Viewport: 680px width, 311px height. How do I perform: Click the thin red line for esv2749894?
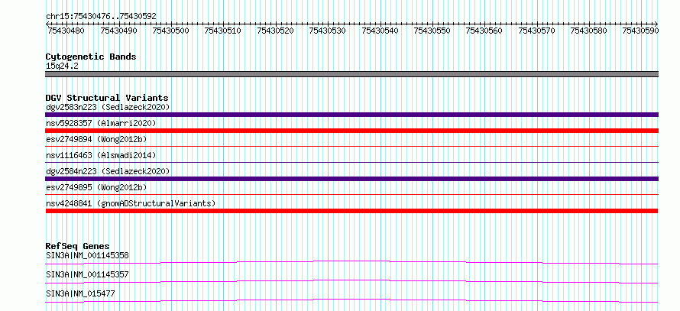[351, 146]
